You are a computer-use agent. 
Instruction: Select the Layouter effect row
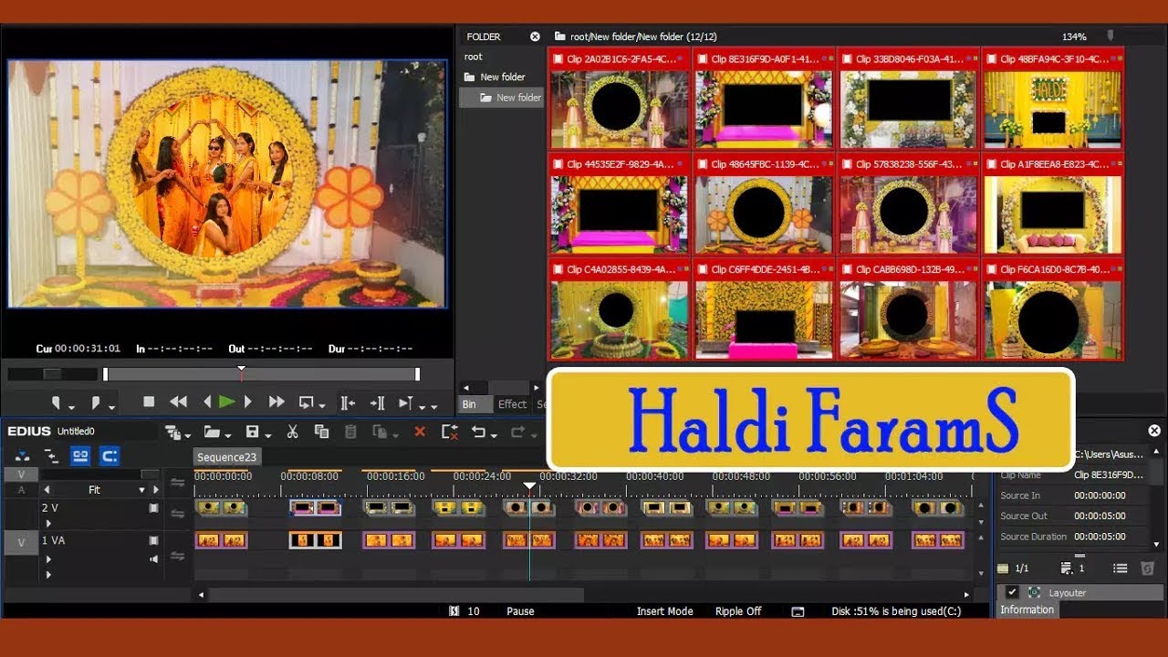[x=1081, y=592]
